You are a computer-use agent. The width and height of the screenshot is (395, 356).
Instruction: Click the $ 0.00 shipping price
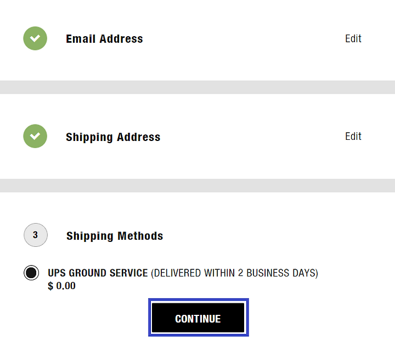[61, 286]
